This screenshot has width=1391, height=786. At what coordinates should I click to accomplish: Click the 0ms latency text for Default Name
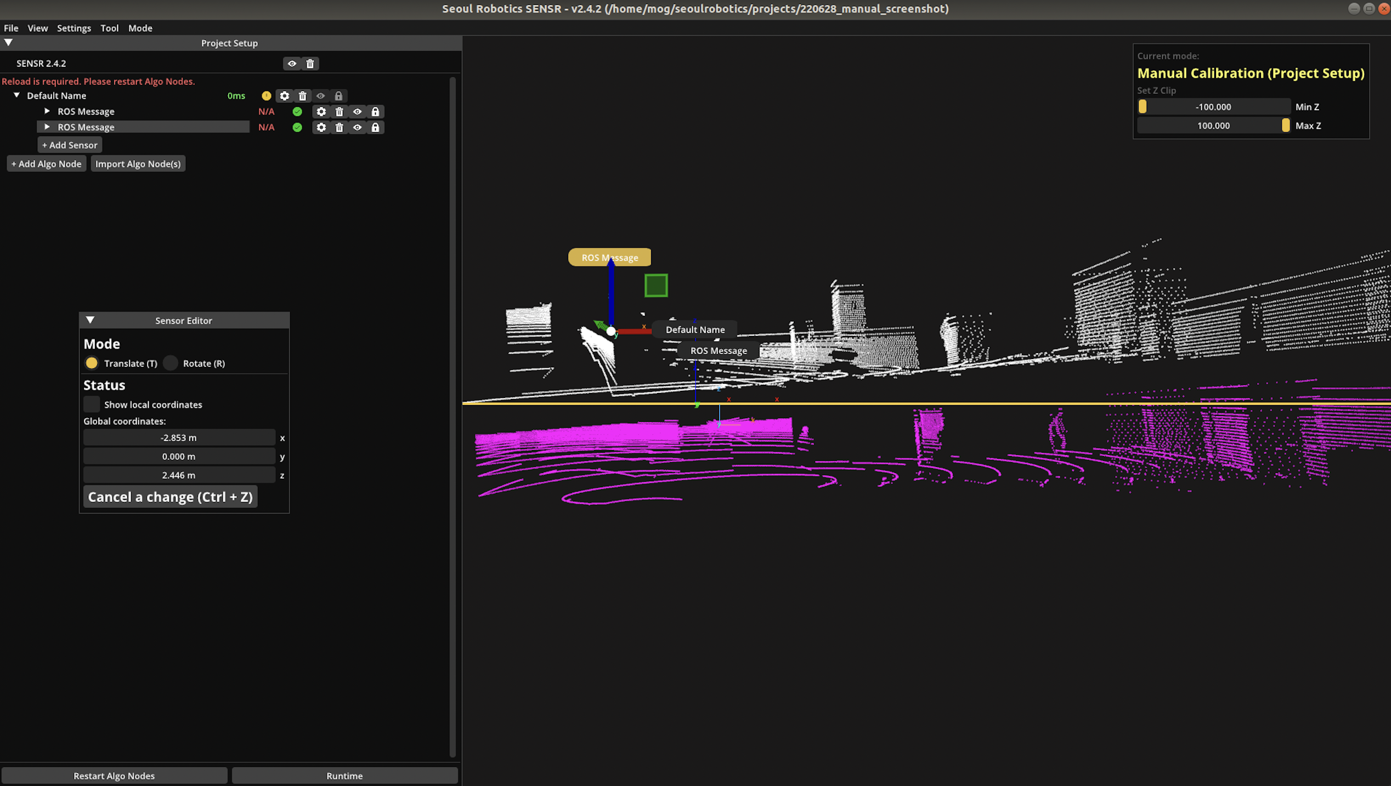click(x=236, y=96)
